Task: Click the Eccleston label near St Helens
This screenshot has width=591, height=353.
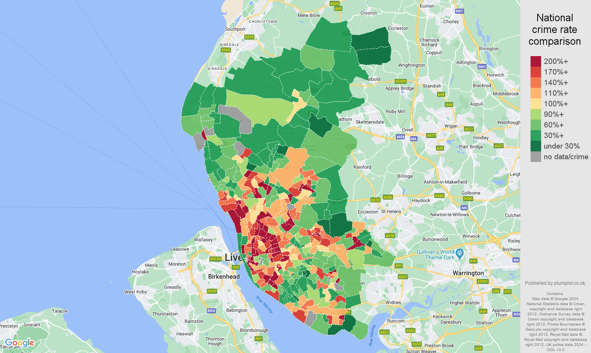Action: 368,212
